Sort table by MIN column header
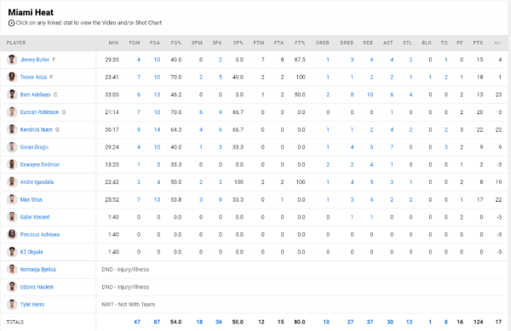 point(113,43)
